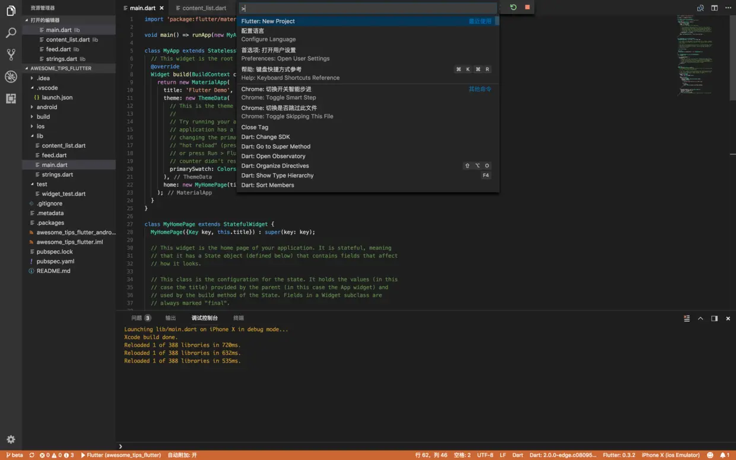
Task: Expand the android folder
Action: click(x=46, y=107)
